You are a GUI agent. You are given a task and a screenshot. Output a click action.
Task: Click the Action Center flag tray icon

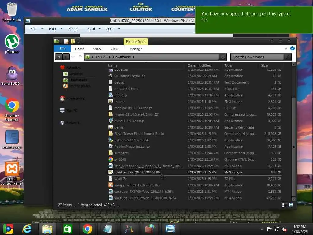pos(269,229)
